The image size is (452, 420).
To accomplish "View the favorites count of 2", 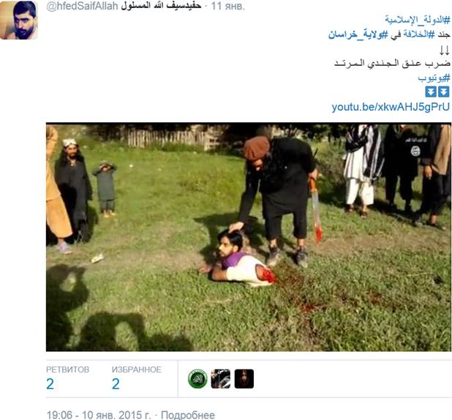I will 116,384.
